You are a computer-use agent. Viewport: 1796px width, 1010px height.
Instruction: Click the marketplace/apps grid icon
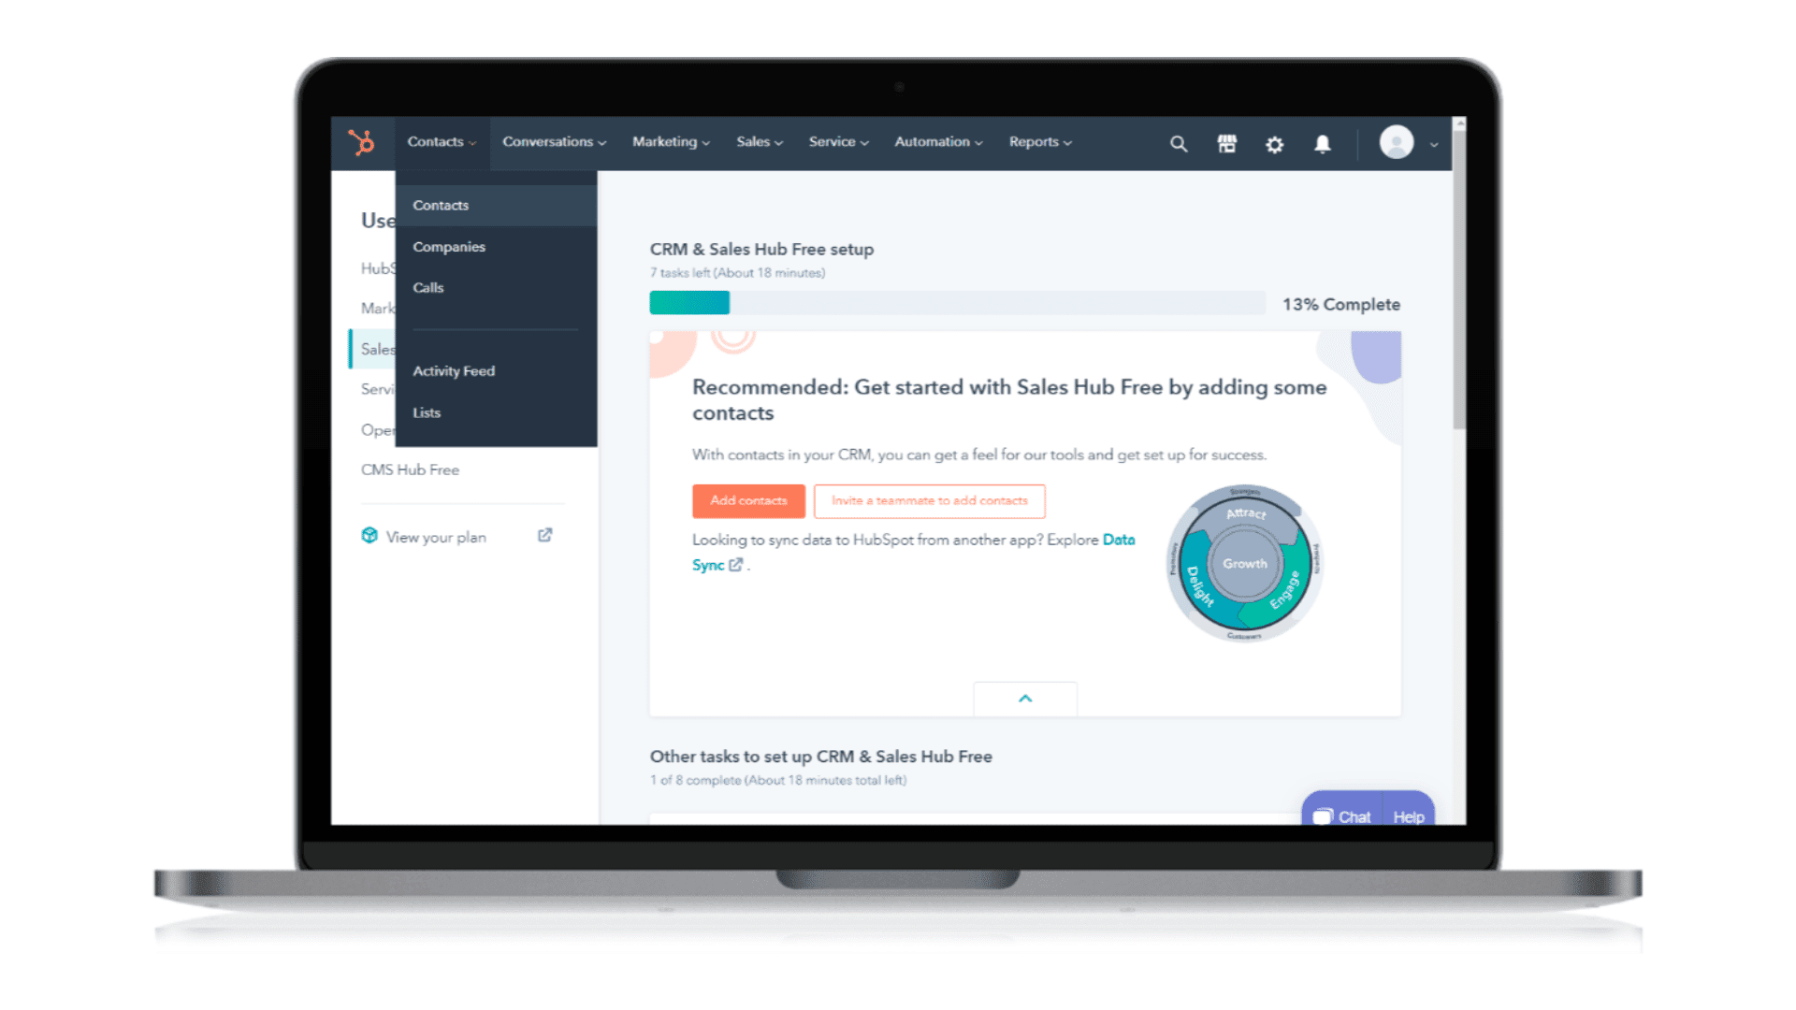point(1226,142)
